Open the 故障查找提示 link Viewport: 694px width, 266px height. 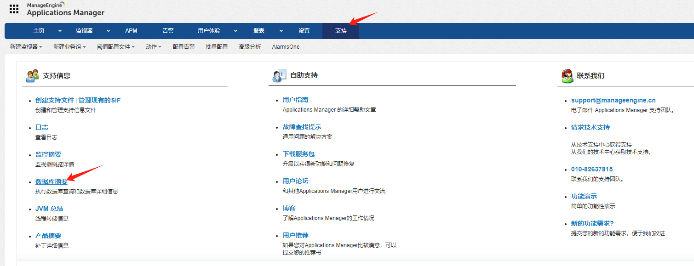[x=302, y=127]
